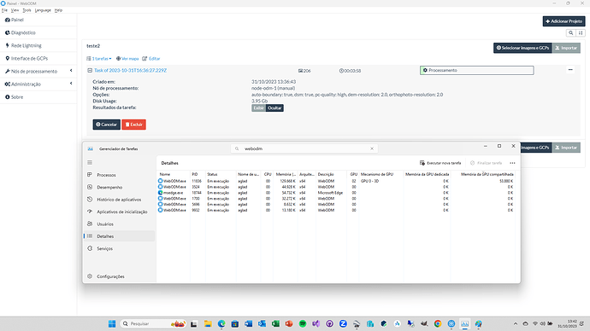Image resolution: width=590 pixels, height=331 pixels.
Task: Select Detalhes in Task Manager sidebar
Action: tap(119, 236)
